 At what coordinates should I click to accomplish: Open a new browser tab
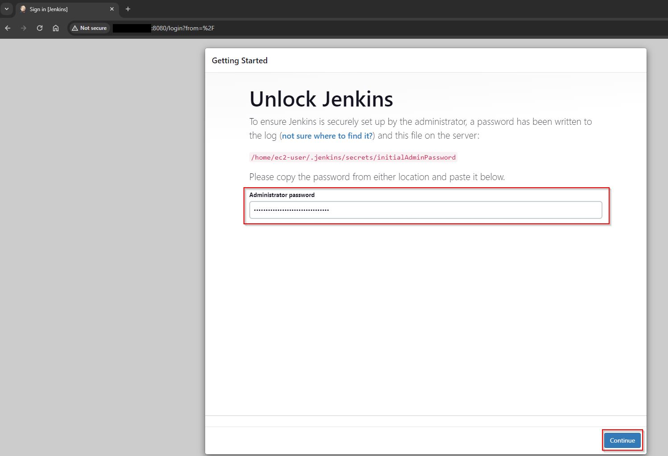point(128,9)
